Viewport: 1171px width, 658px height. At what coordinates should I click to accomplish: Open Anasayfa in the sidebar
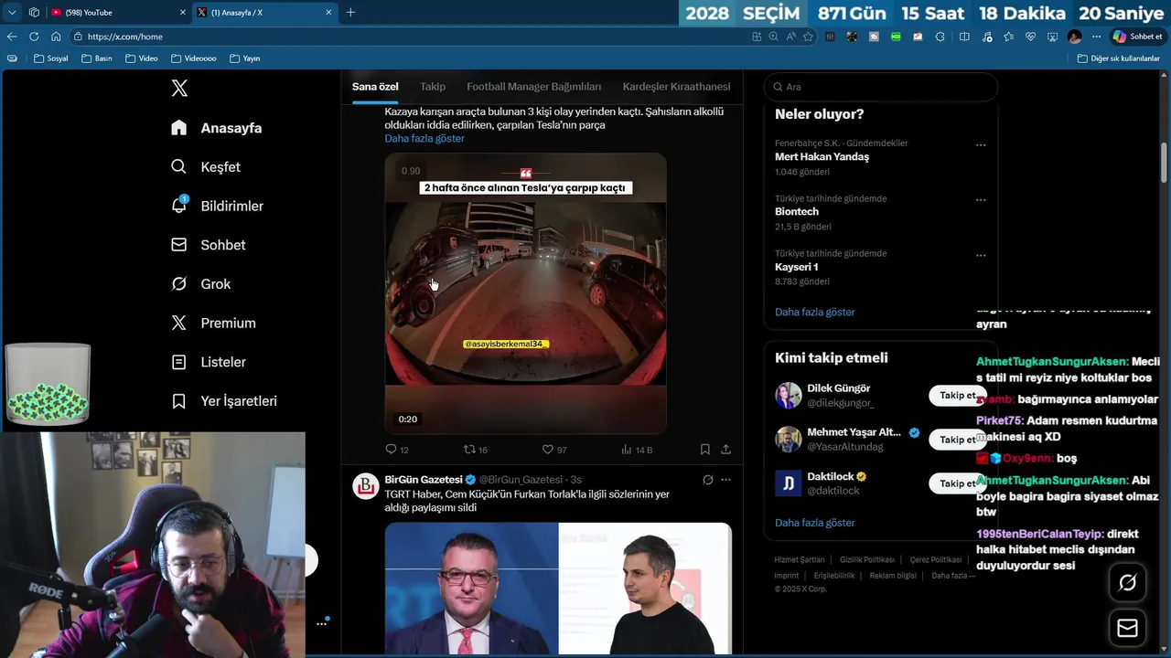point(217,128)
